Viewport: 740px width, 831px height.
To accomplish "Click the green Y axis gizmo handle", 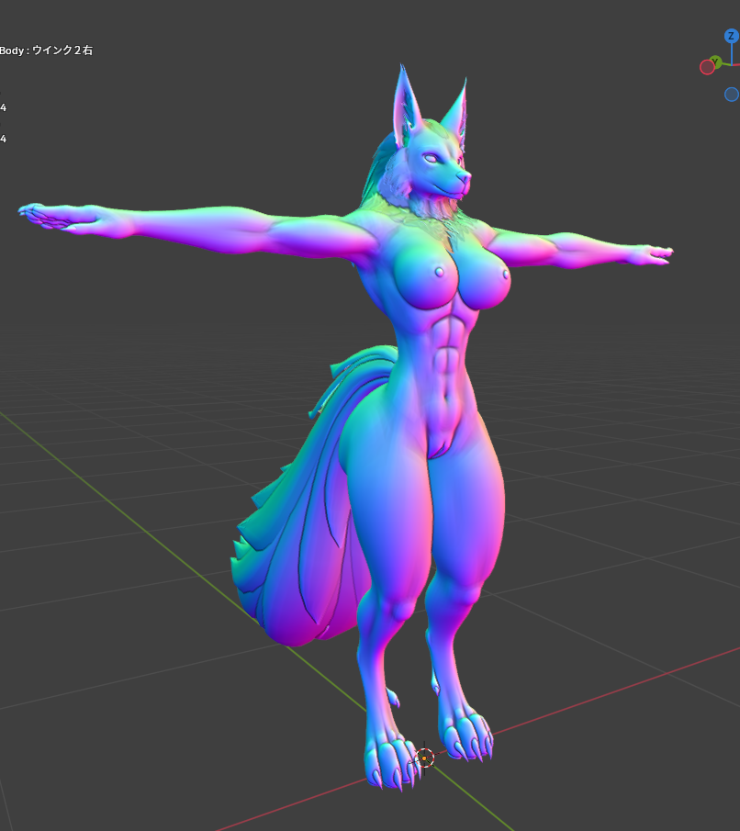I will (x=715, y=62).
